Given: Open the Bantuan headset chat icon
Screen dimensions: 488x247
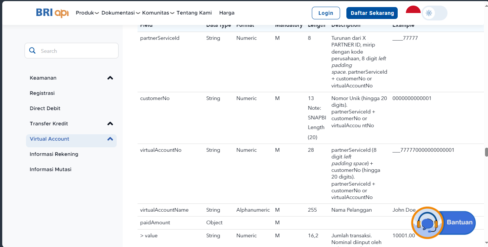Looking at the screenshot, I should (428, 223).
